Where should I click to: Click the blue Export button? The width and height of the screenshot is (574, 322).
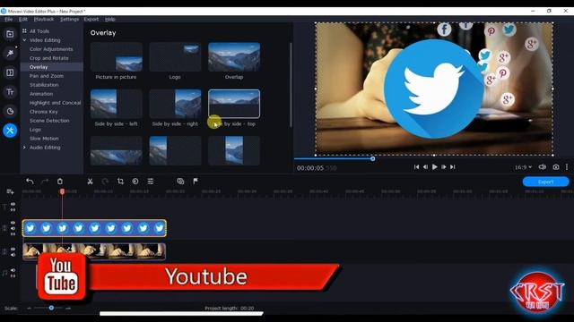coord(545,182)
